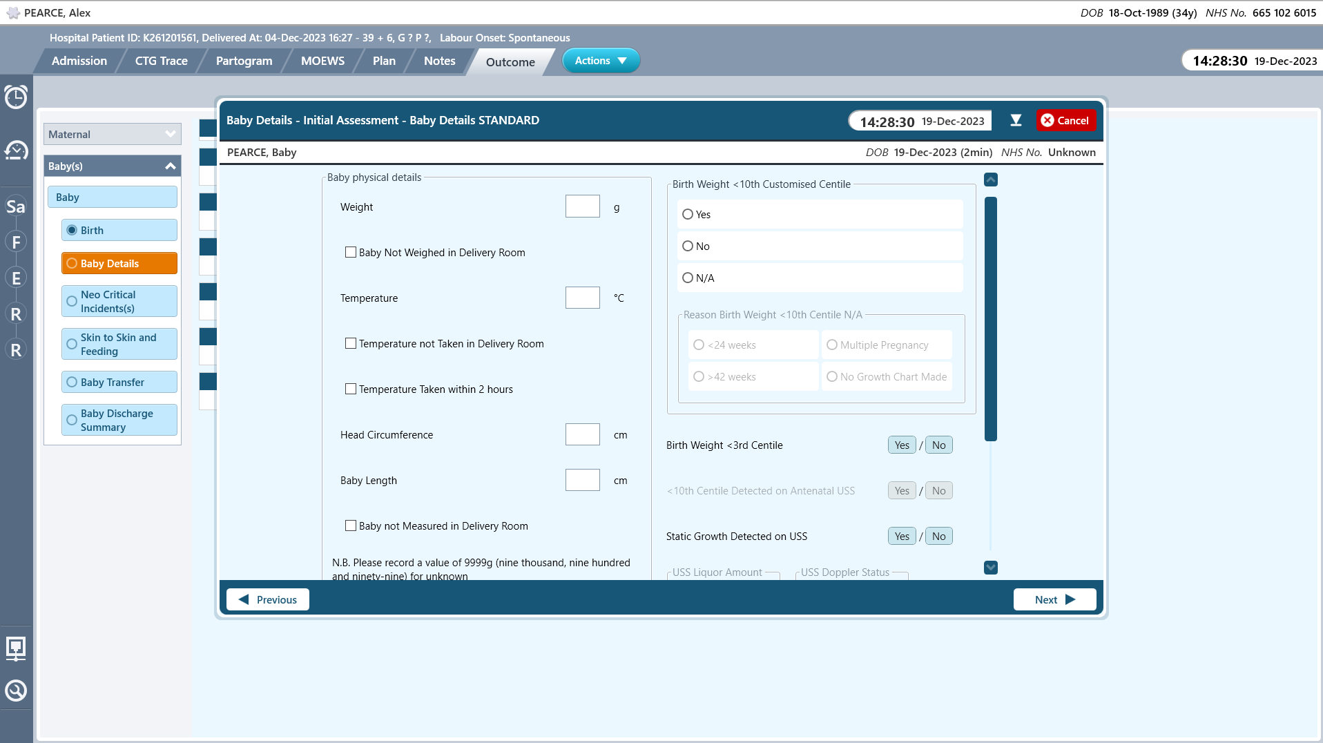Screen dimensions: 1323x743
Task: Click Yes for Birth Weight <3rd Centile
Action: [x=902, y=445]
